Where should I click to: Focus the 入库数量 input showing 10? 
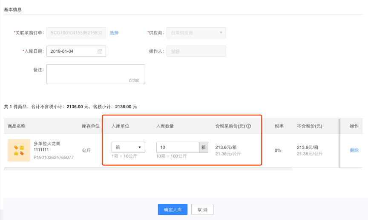click(177, 147)
